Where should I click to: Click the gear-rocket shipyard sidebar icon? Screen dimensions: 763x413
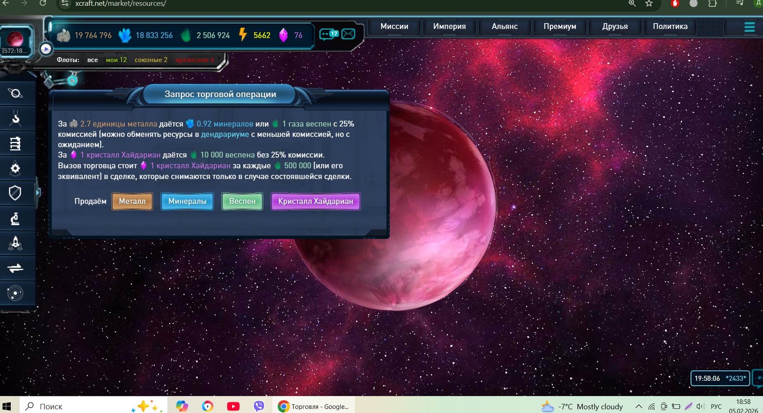click(x=15, y=168)
